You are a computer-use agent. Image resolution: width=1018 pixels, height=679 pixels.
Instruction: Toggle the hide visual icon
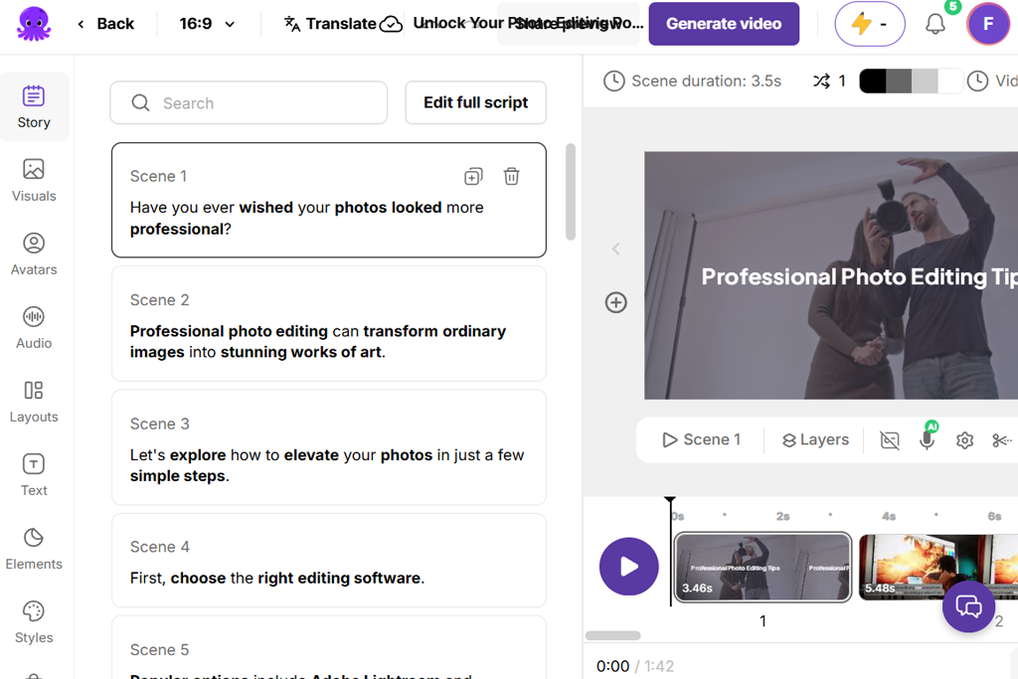point(890,440)
